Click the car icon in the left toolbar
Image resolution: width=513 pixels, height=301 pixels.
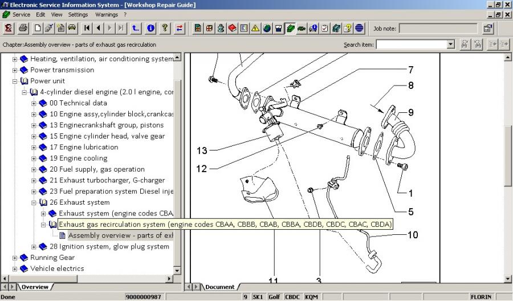[x=72, y=28]
